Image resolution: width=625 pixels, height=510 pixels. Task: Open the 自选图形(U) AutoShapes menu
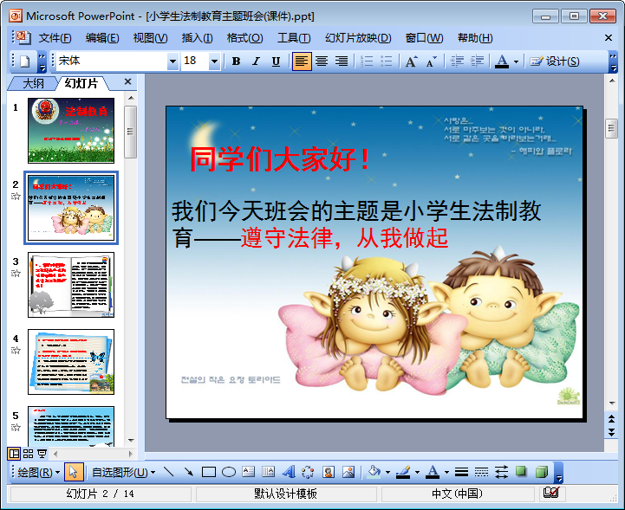(x=123, y=472)
